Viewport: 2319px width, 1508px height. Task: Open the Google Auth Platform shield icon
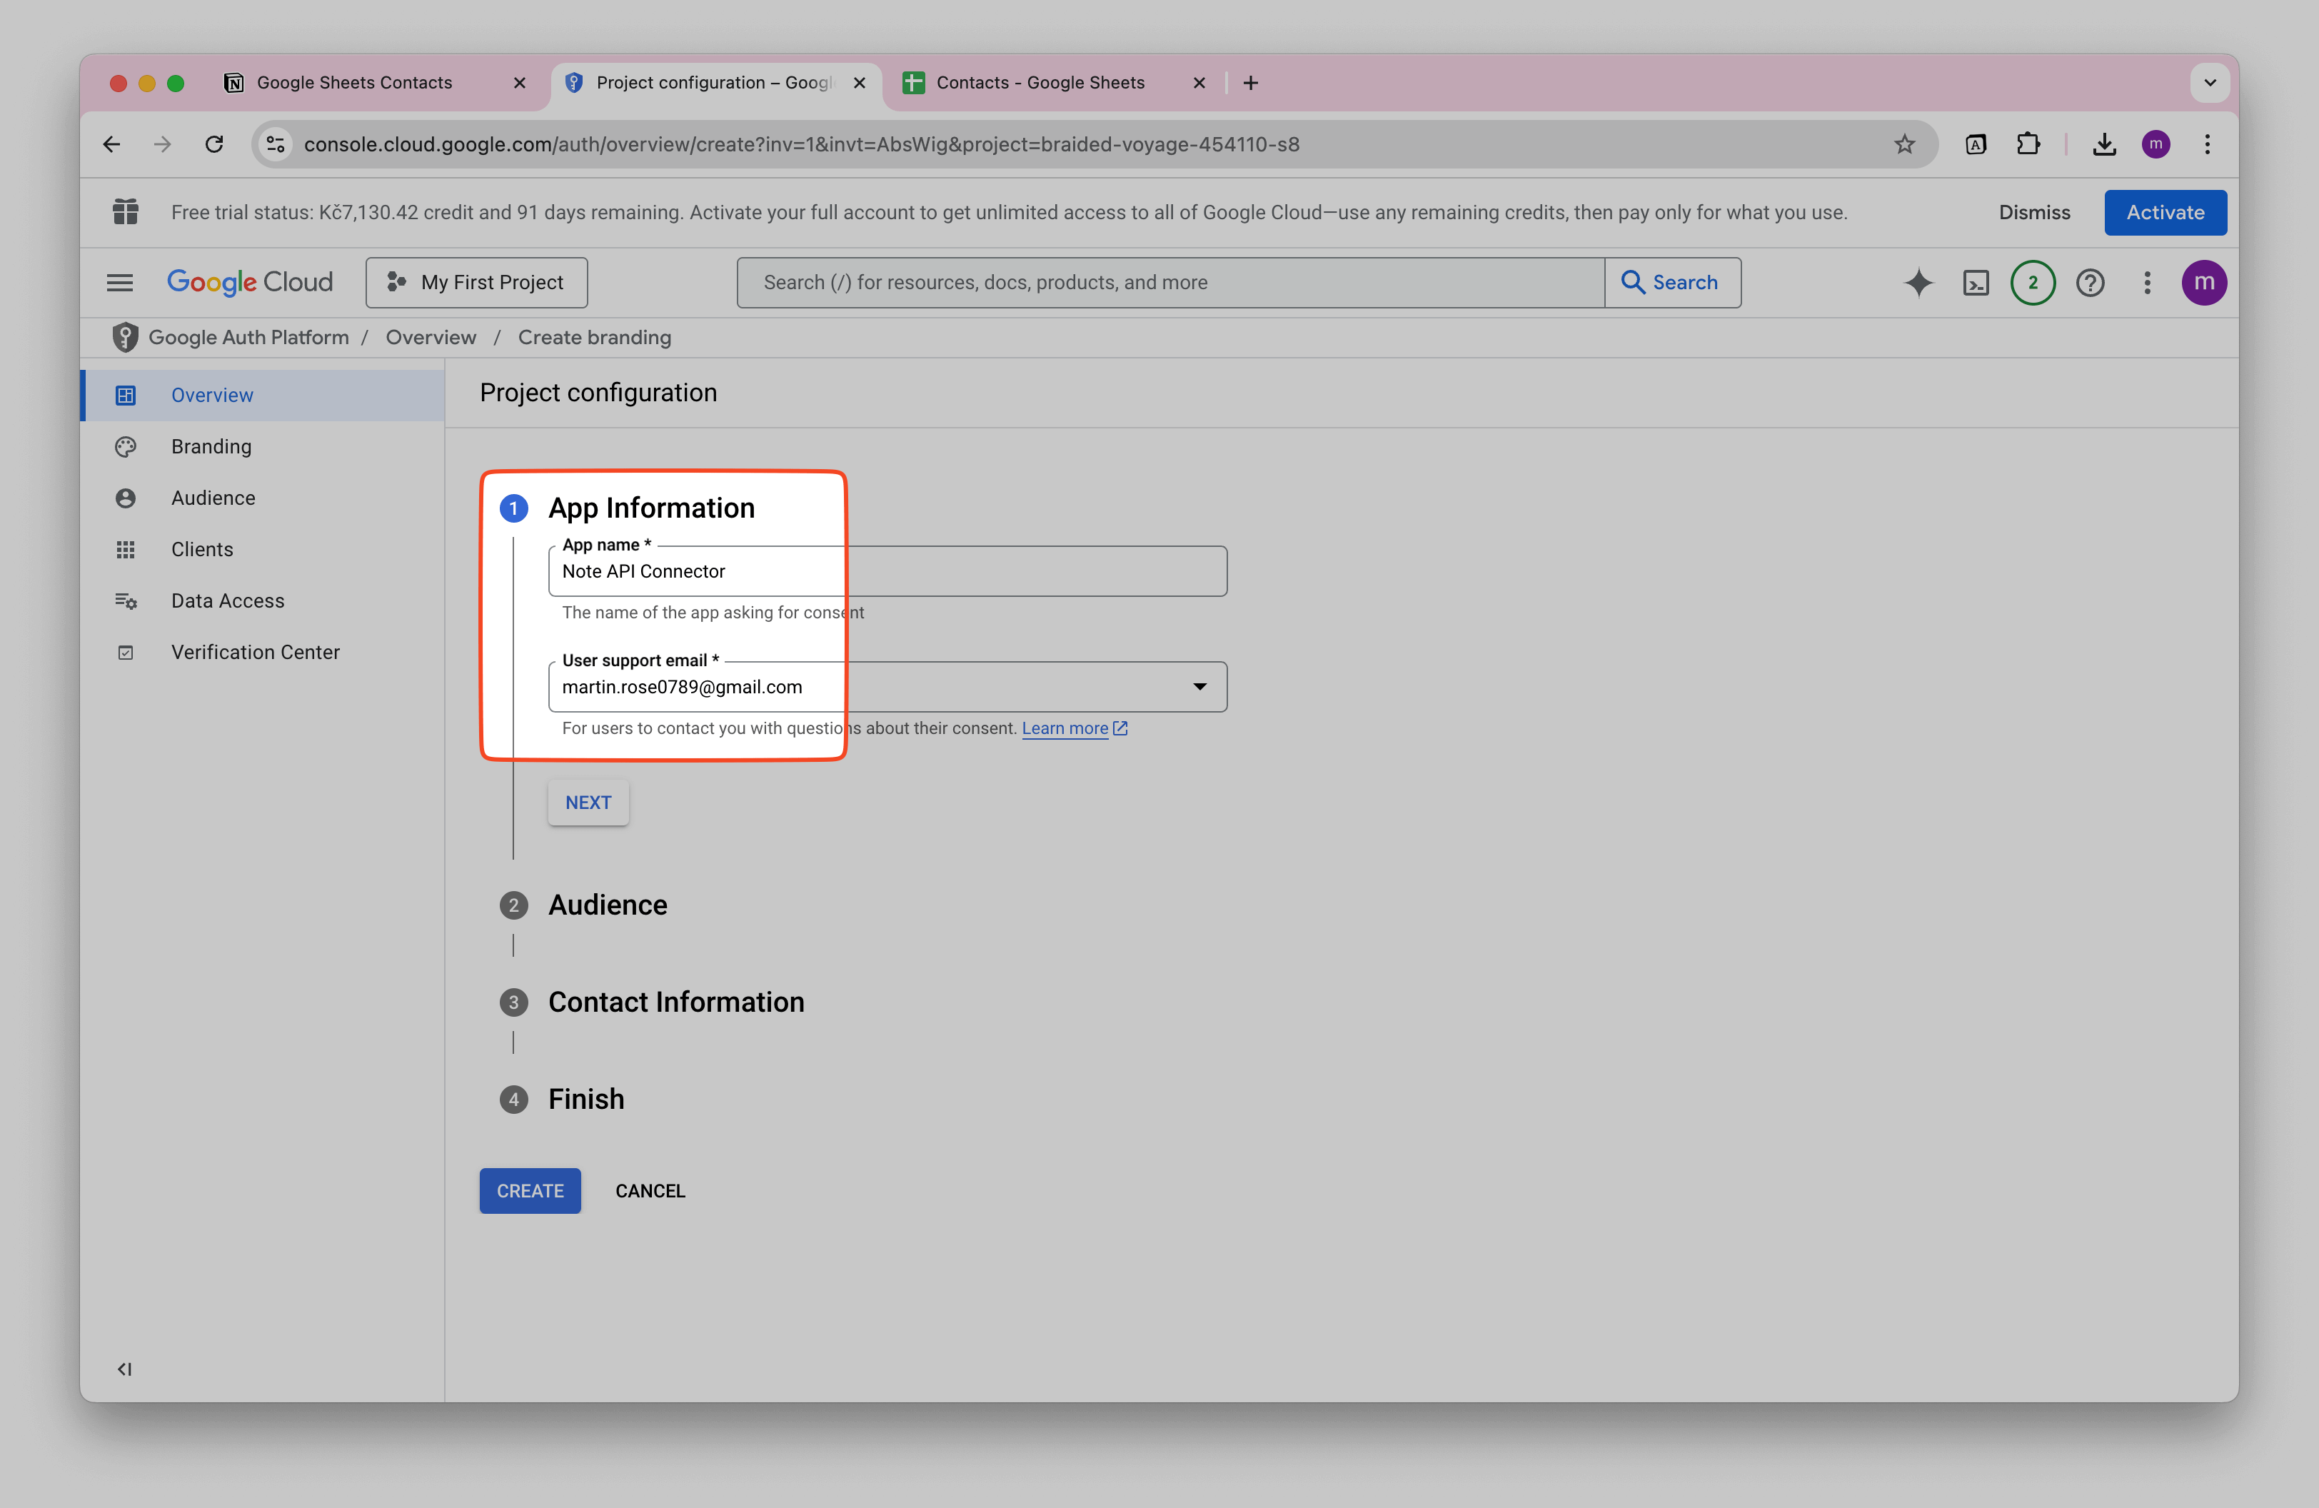(x=125, y=337)
